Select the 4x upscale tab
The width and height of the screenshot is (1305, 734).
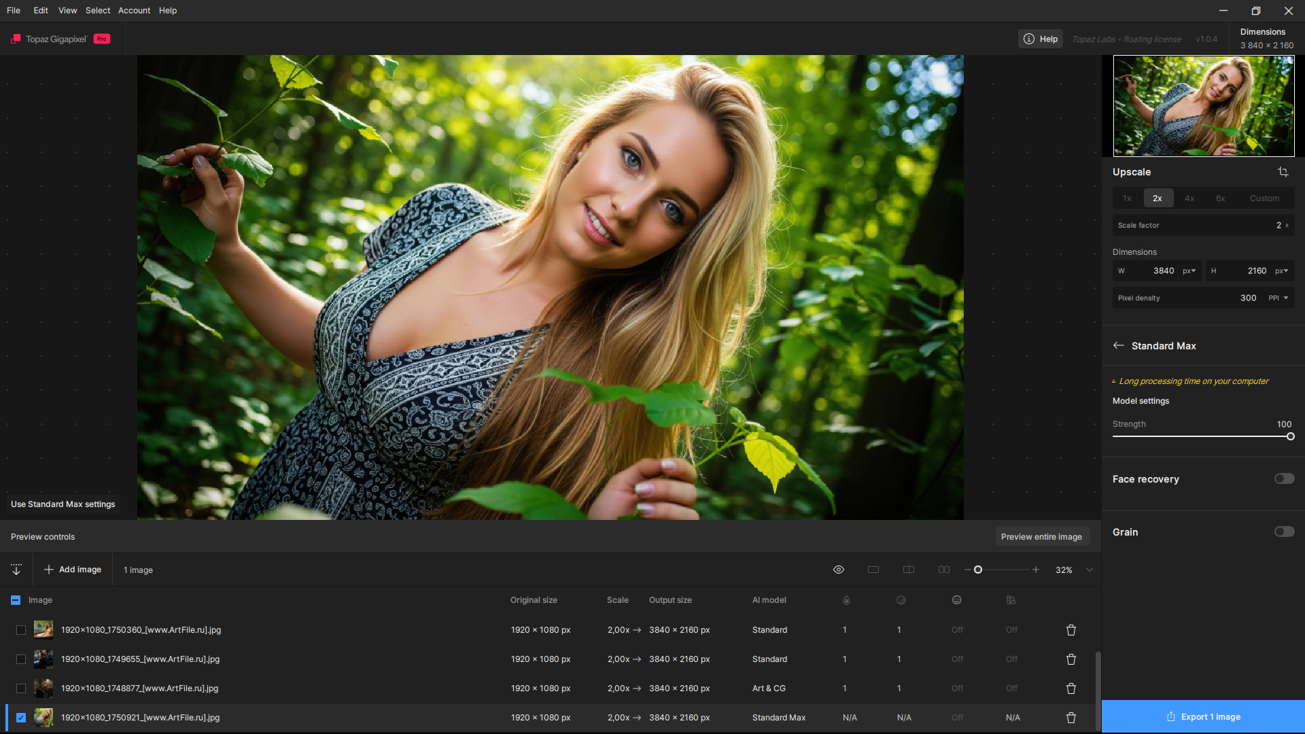1189,198
